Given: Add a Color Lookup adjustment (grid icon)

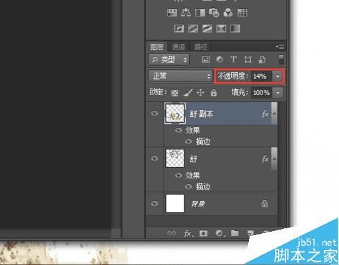Looking at the screenshot, I should click(x=242, y=12).
